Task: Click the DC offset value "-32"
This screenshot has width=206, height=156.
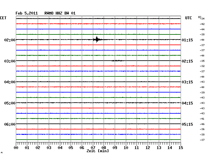Action: (202, 66)
